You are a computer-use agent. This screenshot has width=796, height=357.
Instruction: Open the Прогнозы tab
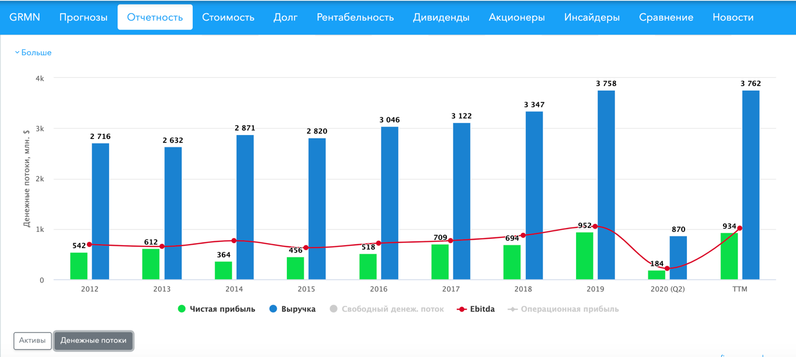point(83,17)
